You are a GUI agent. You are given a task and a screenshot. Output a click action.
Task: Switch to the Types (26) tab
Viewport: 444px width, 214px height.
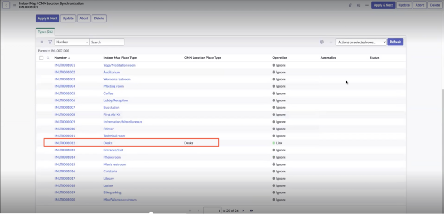tap(46, 32)
